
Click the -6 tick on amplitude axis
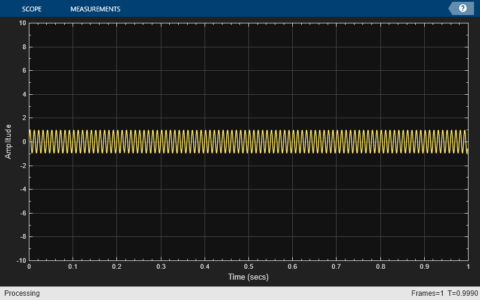[x=23, y=213]
